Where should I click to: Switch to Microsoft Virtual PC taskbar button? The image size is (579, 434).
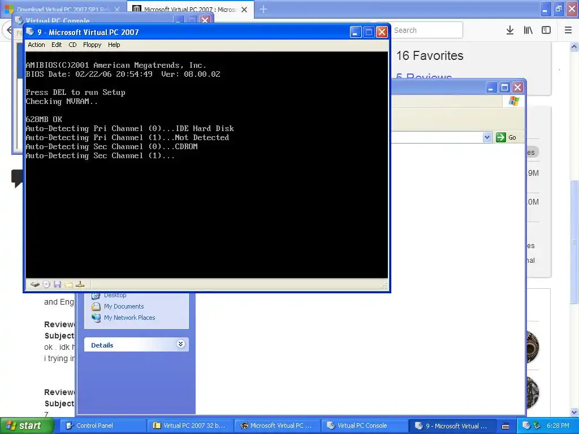click(277, 426)
